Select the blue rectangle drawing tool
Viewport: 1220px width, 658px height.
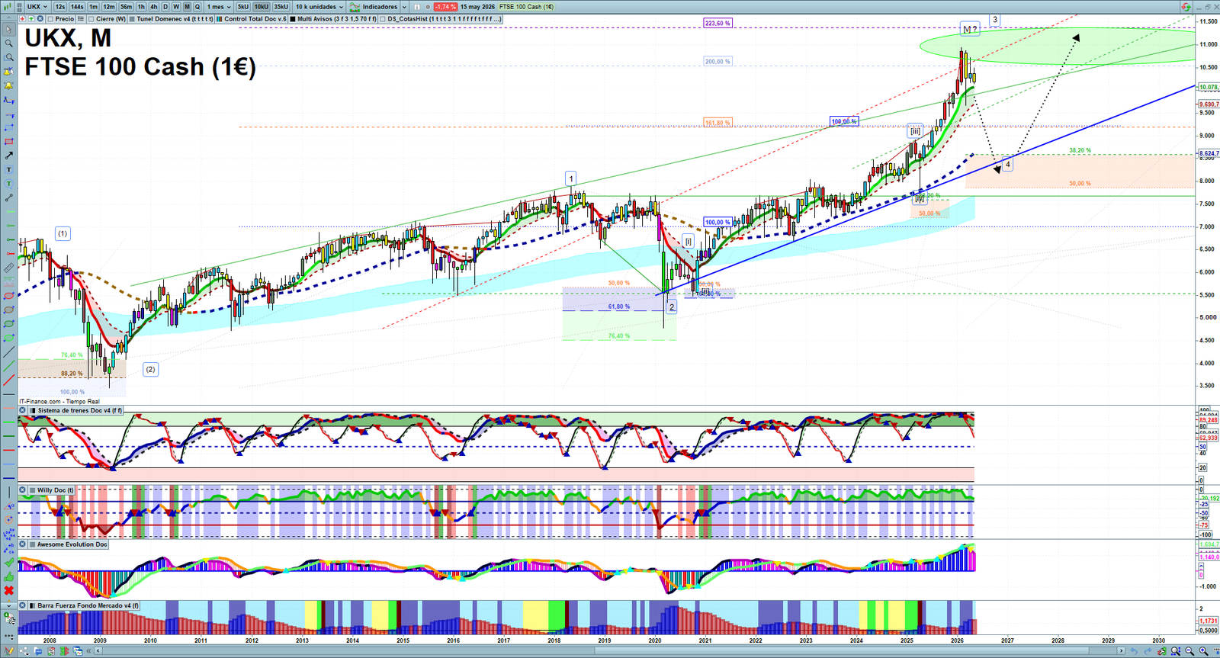pos(8,128)
